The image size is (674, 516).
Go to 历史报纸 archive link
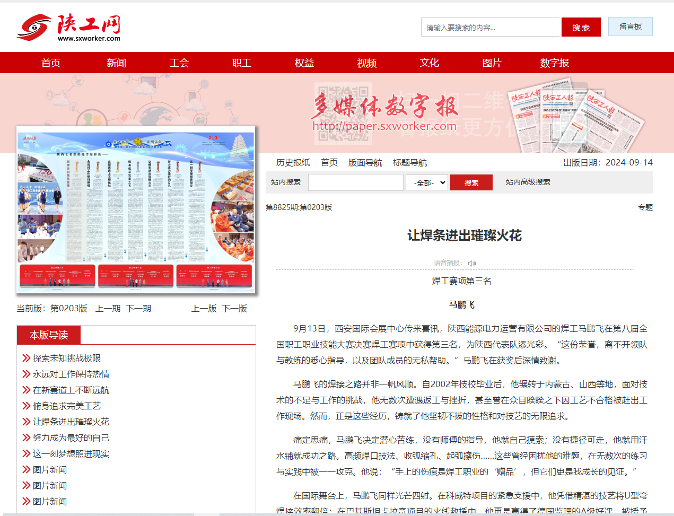click(293, 163)
